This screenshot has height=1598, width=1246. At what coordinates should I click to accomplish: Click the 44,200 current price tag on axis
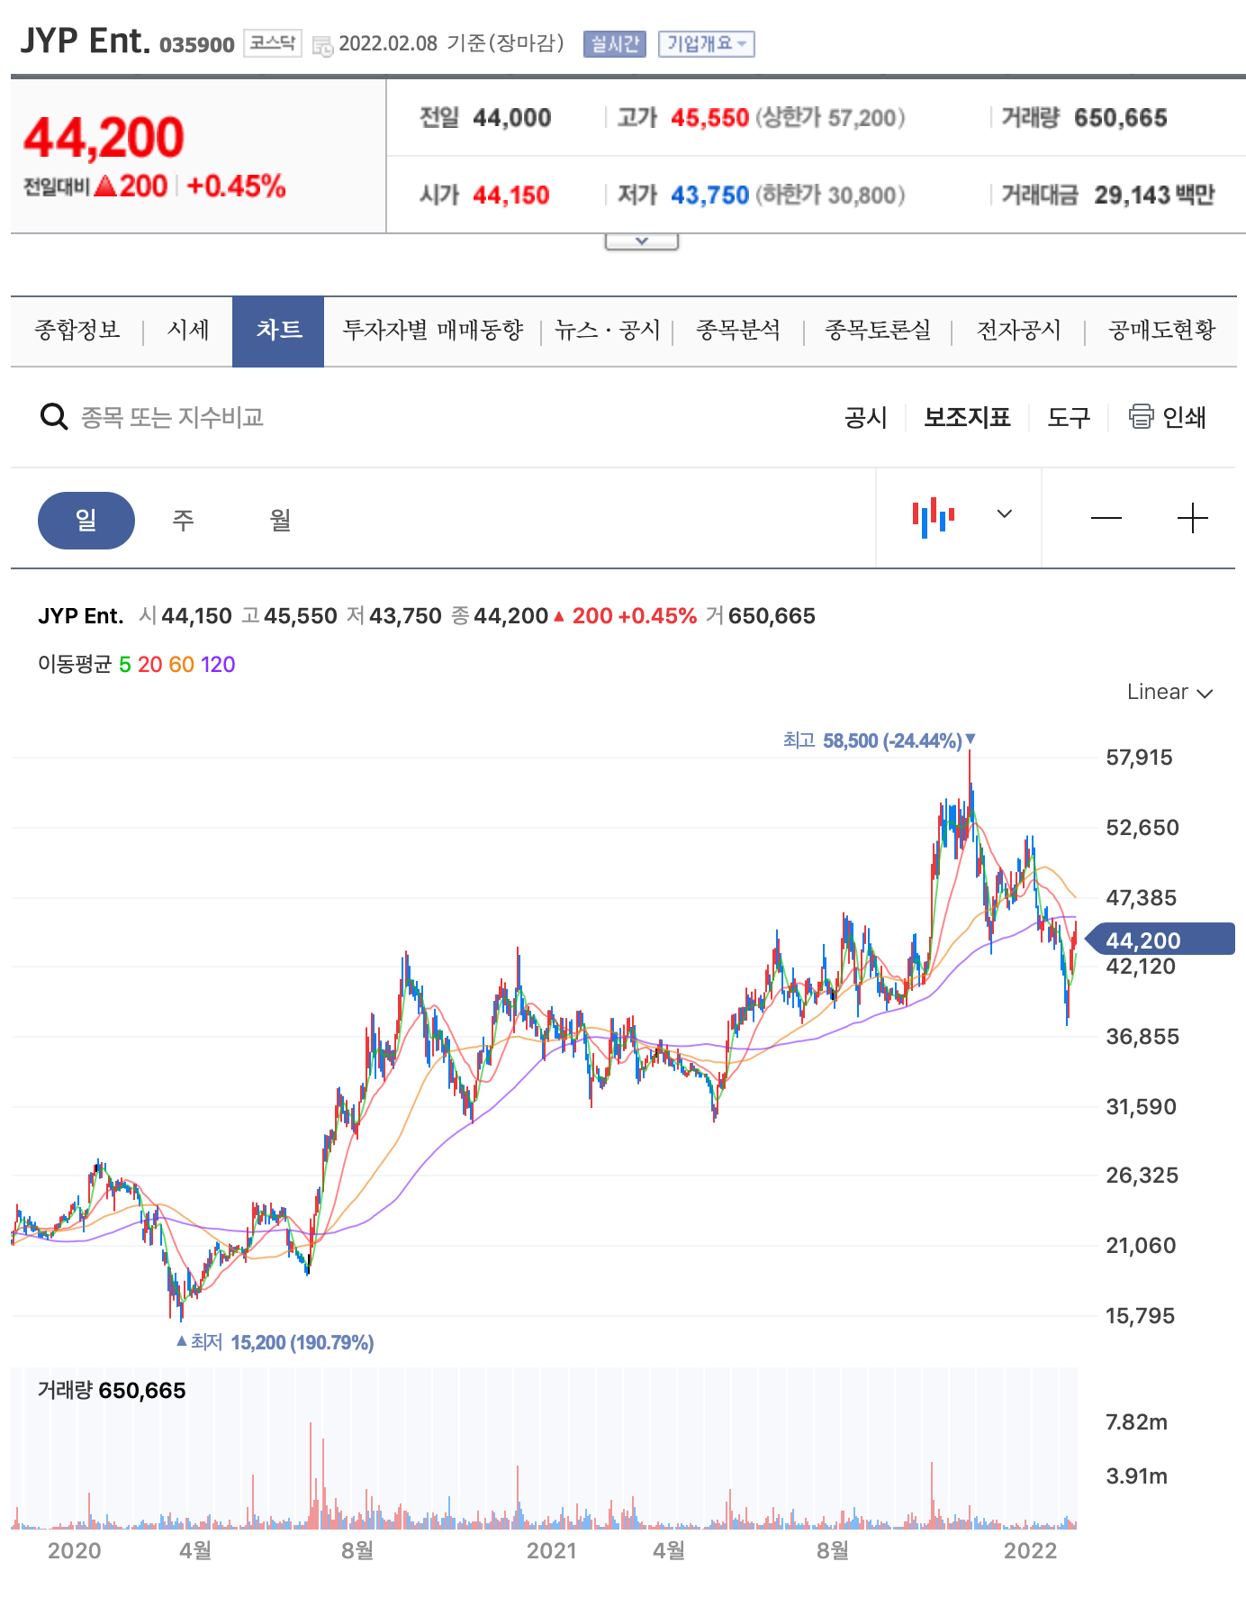[x=1160, y=940]
